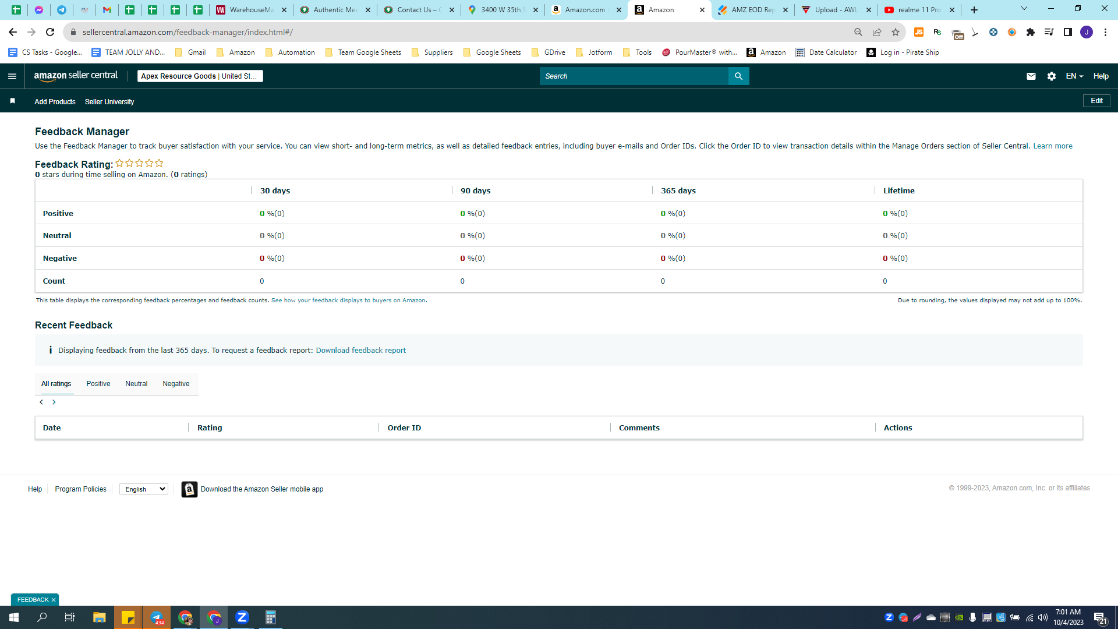Open the tab search chevron
This screenshot has height=629, width=1118.
(1024, 9)
